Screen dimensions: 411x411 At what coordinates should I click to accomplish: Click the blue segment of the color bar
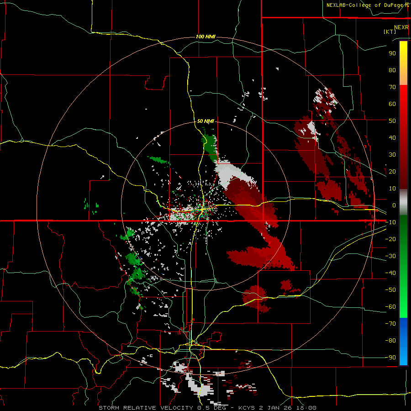click(403, 341)
